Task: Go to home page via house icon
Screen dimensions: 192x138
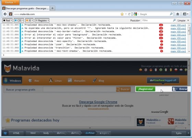Action: [x=178, y=14]
